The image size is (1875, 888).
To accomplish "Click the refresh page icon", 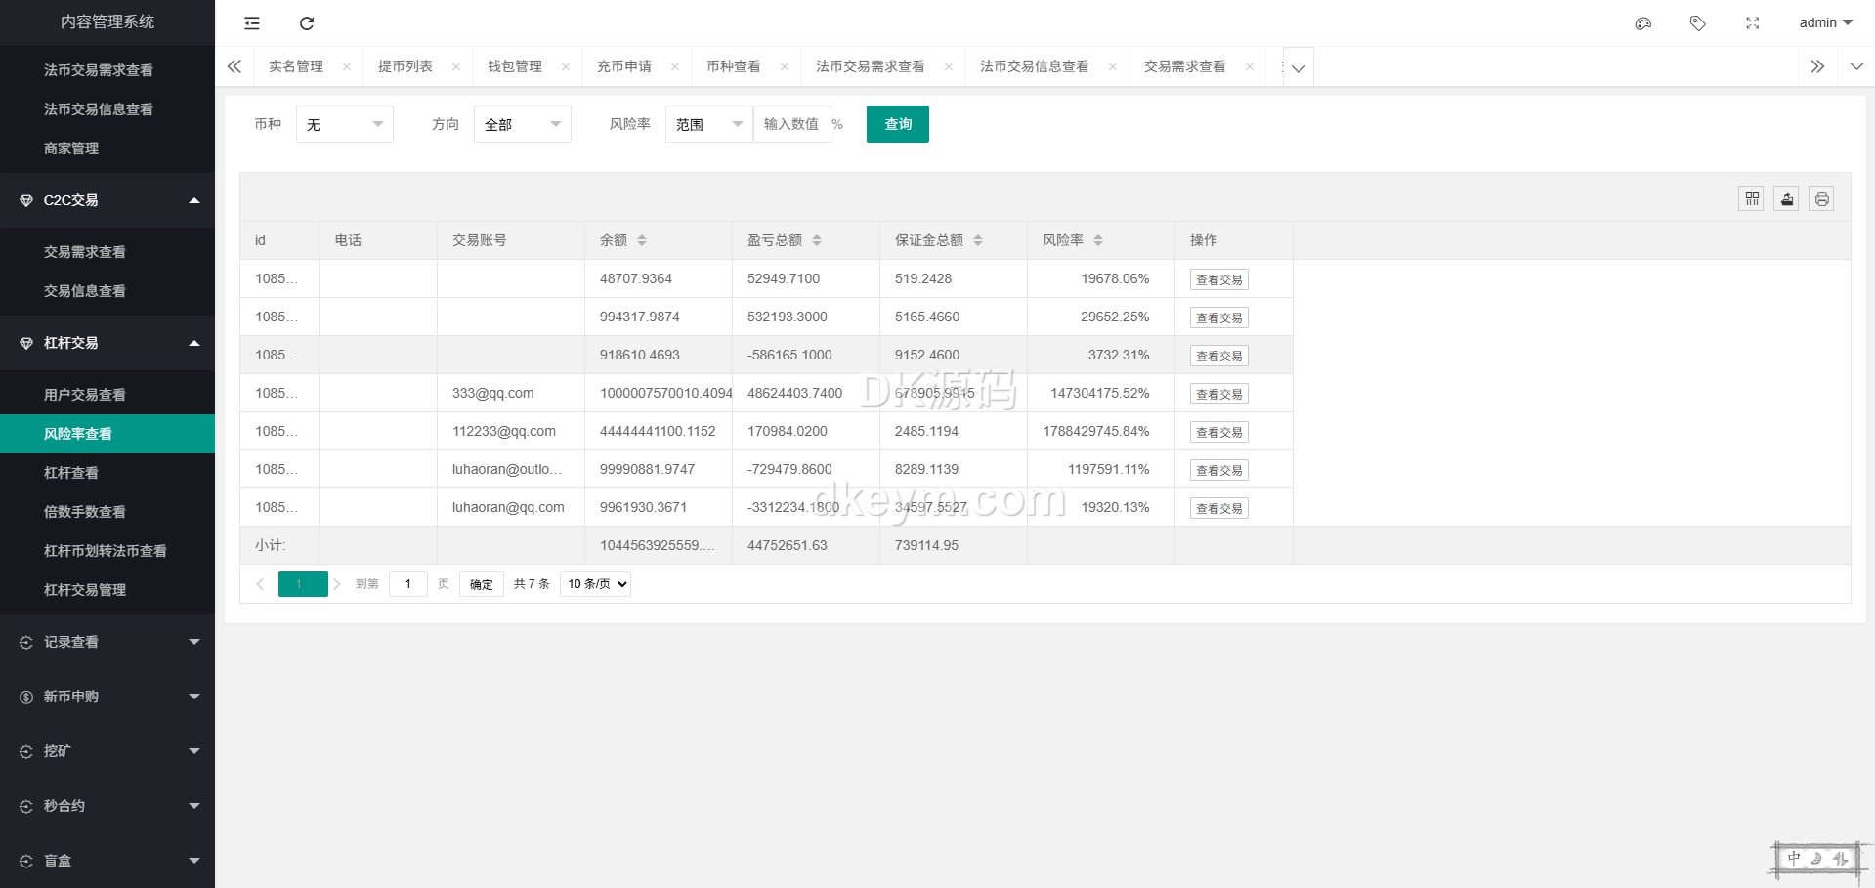I will click(x=307, y=23).
